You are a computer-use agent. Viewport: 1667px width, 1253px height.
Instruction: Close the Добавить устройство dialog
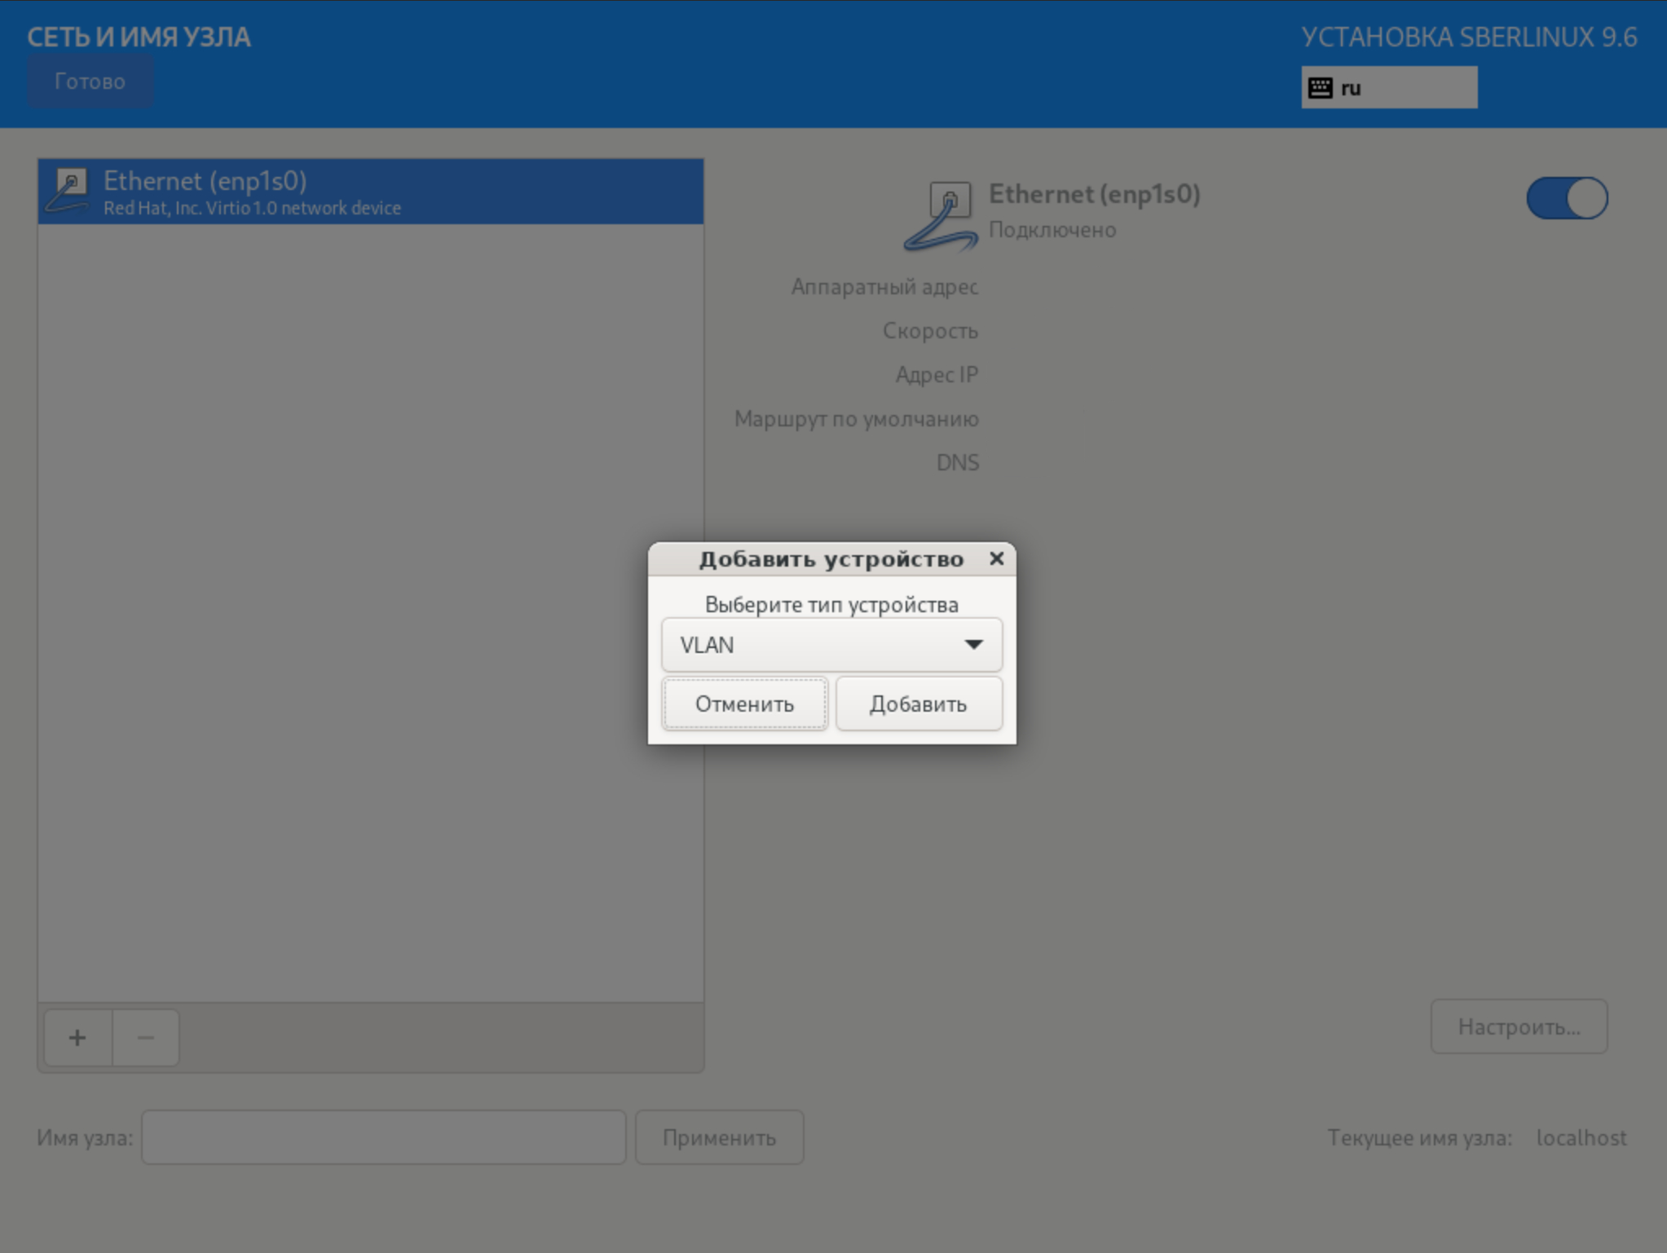[x=996, y=558]
